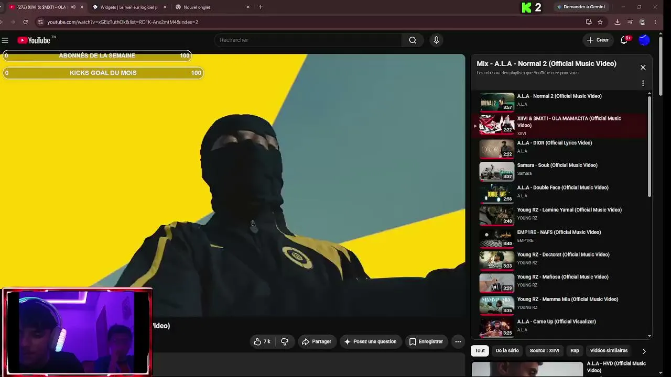Like the video with thumbs up

tap(262, 341)
